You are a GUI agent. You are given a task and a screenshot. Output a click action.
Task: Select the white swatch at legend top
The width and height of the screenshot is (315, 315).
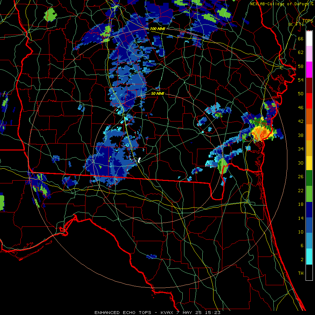(x=309, y=38)
